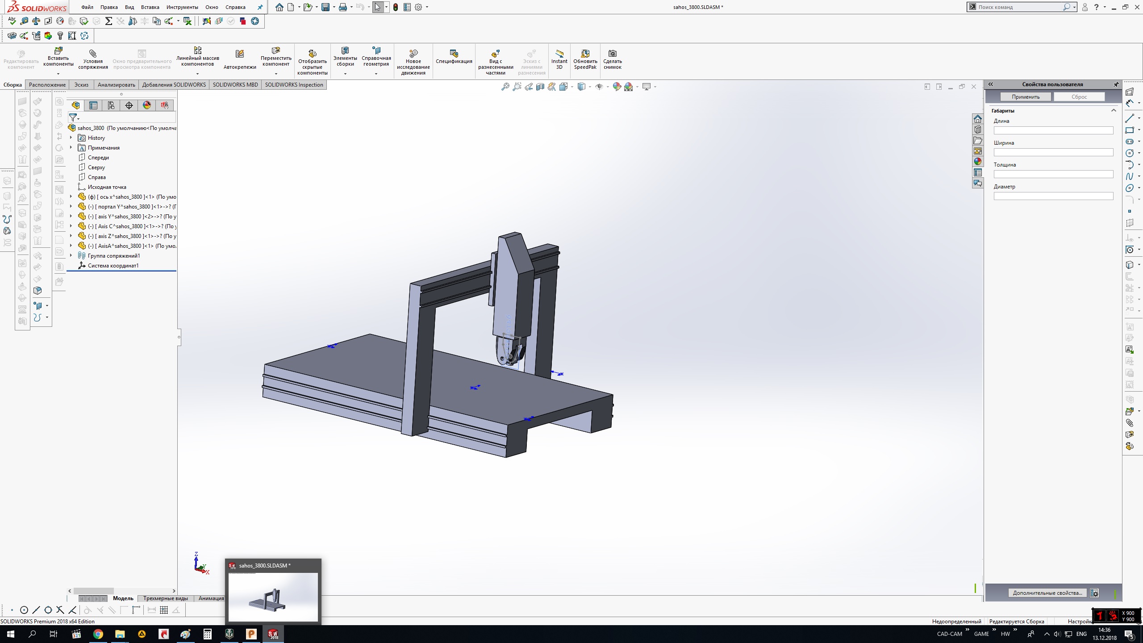Click the Диаметр input field

[1053, 196]
